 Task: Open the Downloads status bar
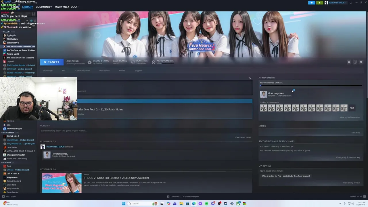(x=183, y=197)
